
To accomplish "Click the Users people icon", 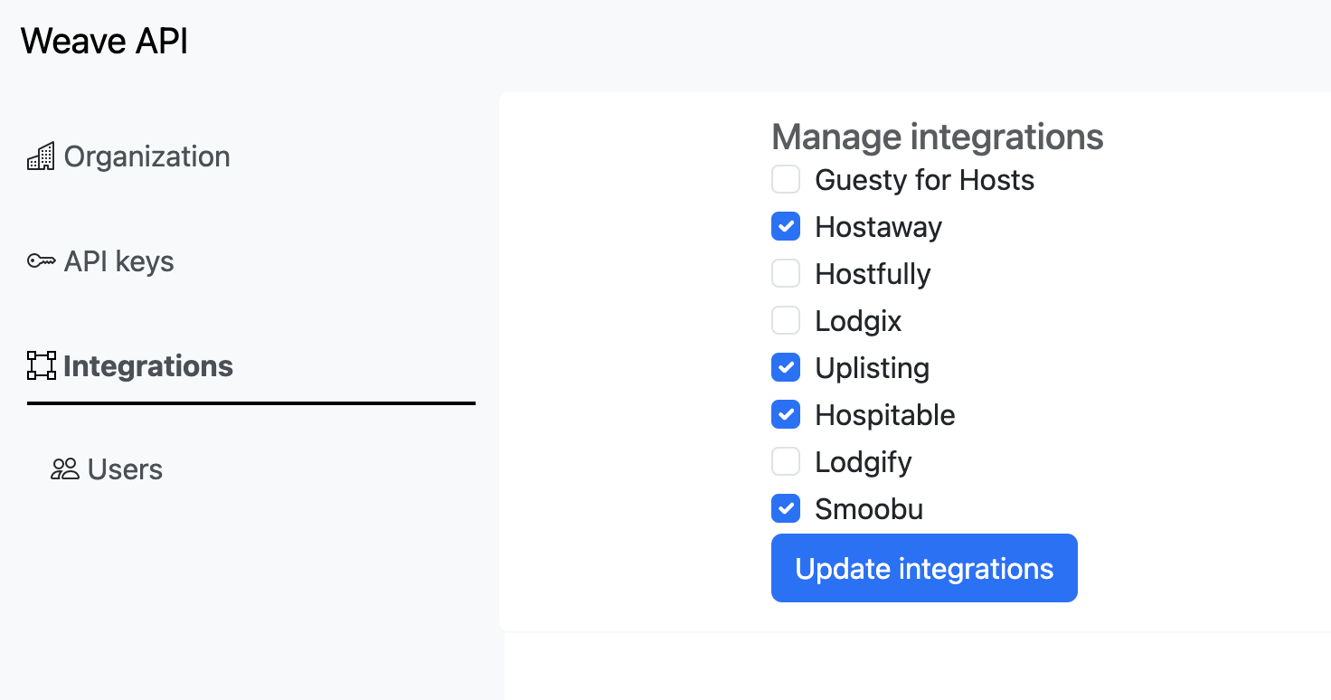I will (65, 469).
